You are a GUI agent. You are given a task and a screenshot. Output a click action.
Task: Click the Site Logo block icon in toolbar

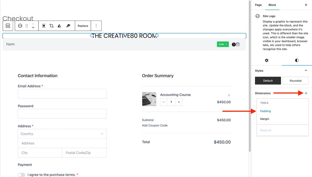(x=20, y=26)
